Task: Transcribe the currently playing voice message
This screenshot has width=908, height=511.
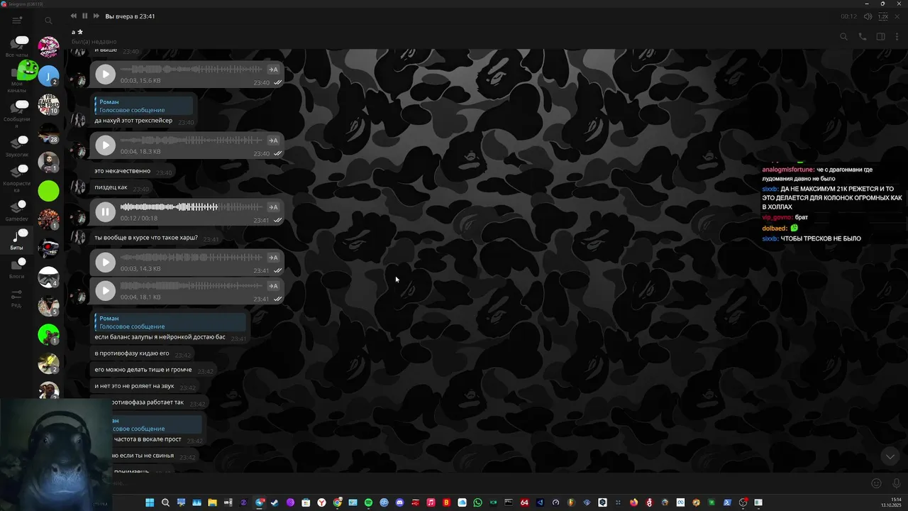Action: click(x=273, y=207)
